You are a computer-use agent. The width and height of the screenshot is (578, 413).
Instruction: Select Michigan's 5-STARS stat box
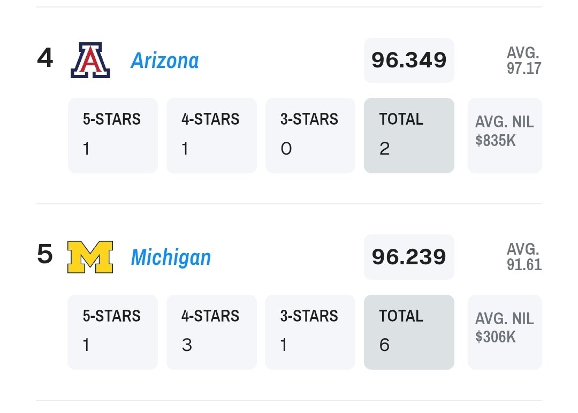[112, 332]
